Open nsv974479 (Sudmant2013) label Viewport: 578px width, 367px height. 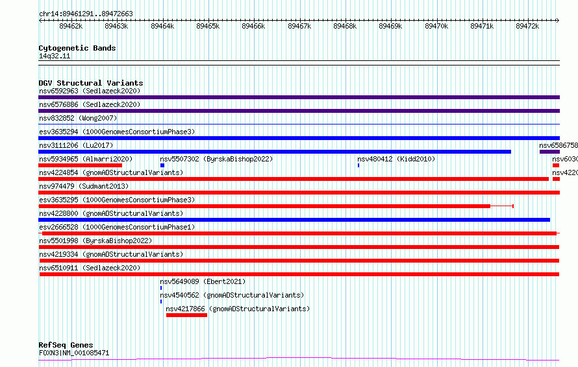click(84, 186)
